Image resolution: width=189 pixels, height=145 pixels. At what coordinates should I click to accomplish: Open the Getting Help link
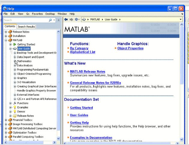coord(79,123)
